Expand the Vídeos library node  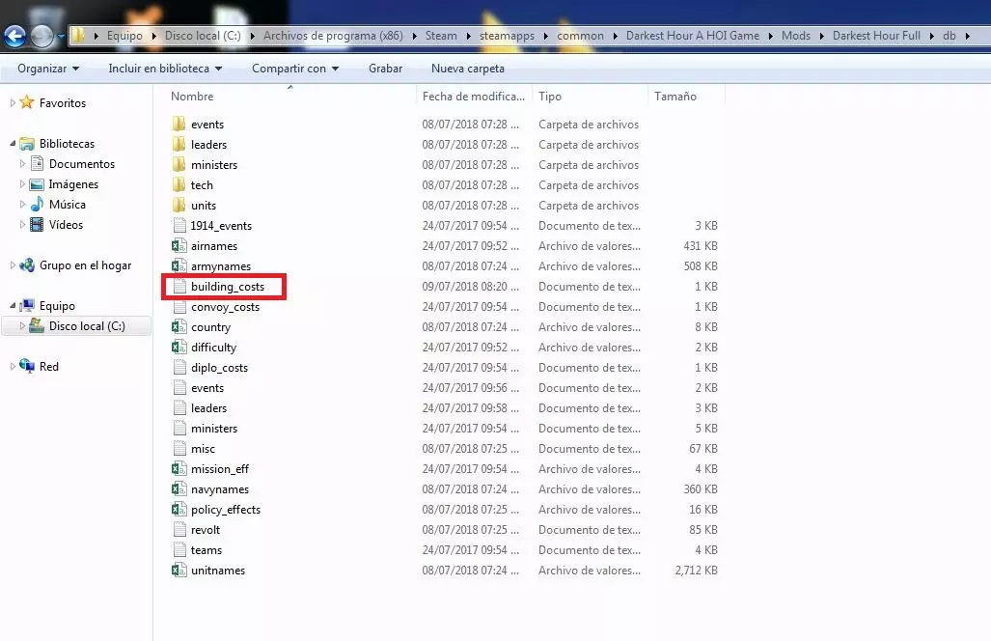point(22,224)
